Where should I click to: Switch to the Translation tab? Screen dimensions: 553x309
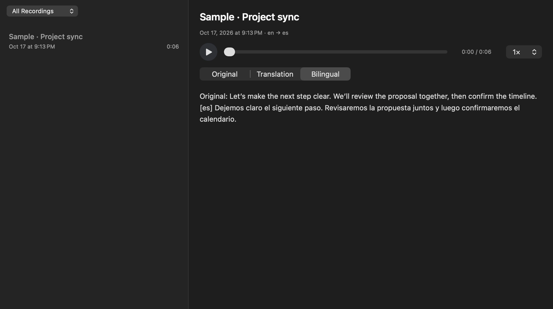275,74
